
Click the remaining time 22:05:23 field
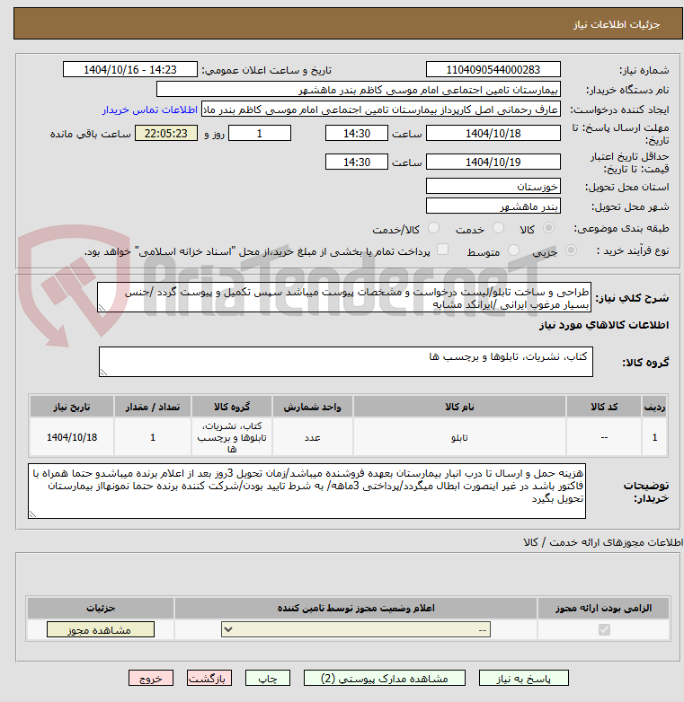[166, 134]
